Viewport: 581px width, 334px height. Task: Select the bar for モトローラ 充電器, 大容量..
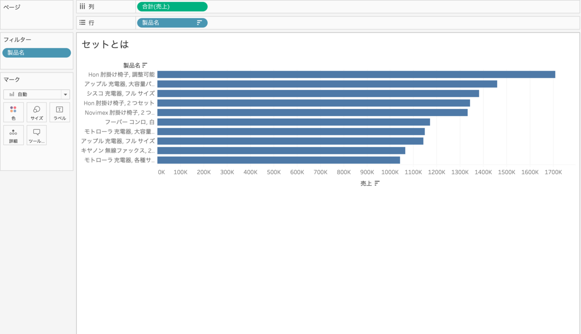291,132
